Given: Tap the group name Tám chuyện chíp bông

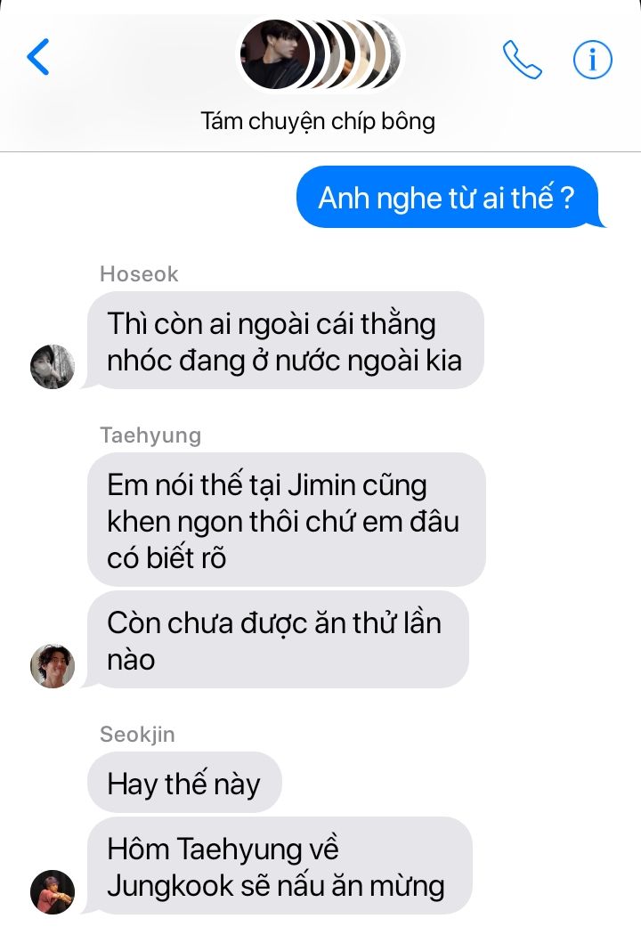Looking at the screenshot, I should 318,121.
